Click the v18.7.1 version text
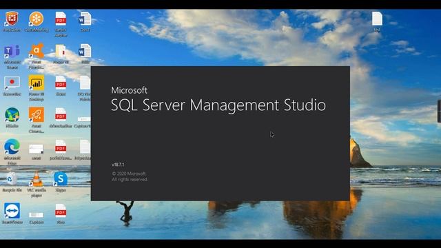441x248 pixels. [x=118, y=165]
